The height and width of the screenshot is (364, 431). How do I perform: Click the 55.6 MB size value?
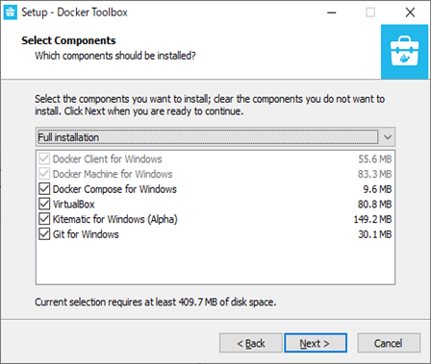coord(375,159)
